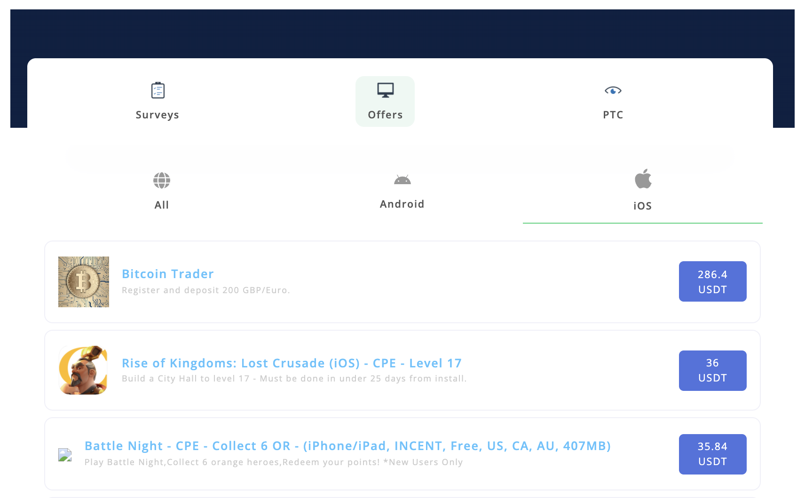The height and width of the screenshot is (498, 805).
Task: Click 'Register and deposit 200 GBP/Euro.' text
Action: pos(205,290)
